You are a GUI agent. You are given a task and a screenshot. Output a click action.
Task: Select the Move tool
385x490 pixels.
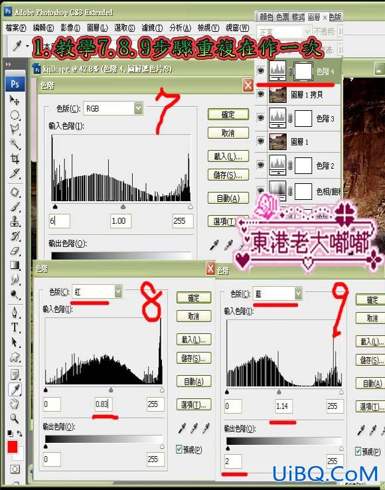click(x=15, y=100)
